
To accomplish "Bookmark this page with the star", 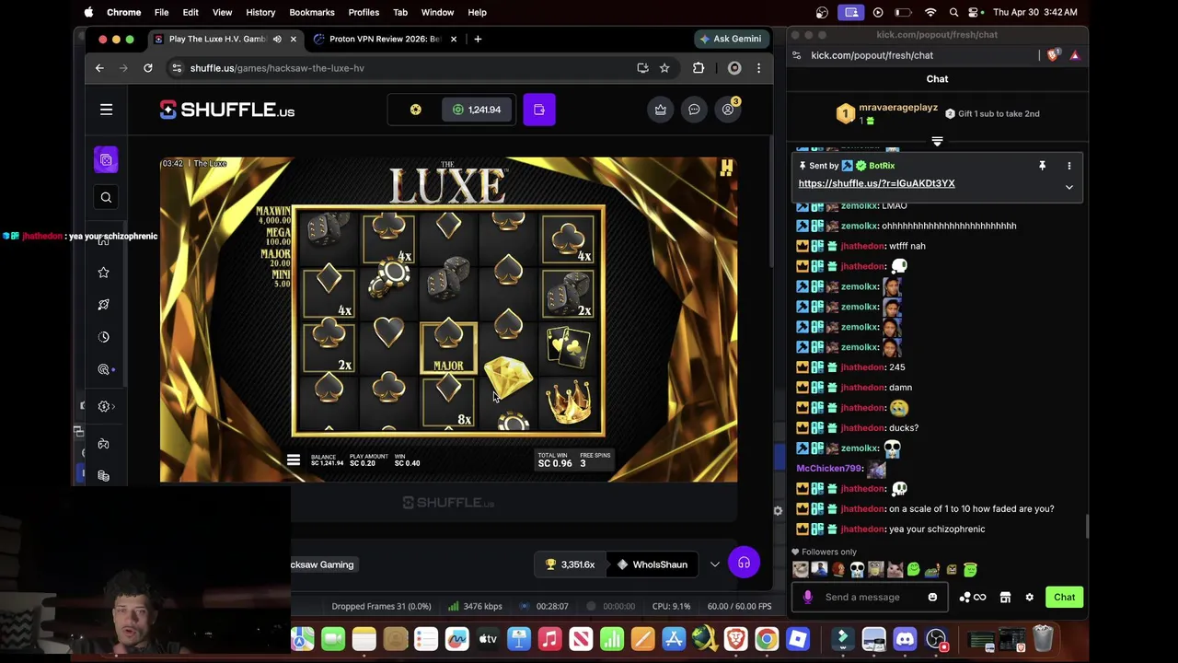I will [664, 68].
